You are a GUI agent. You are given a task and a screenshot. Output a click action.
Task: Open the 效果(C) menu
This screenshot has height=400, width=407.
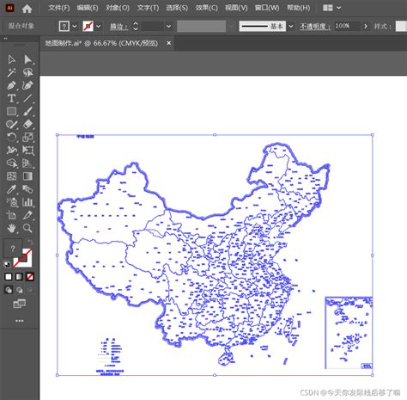click(206, 8)
